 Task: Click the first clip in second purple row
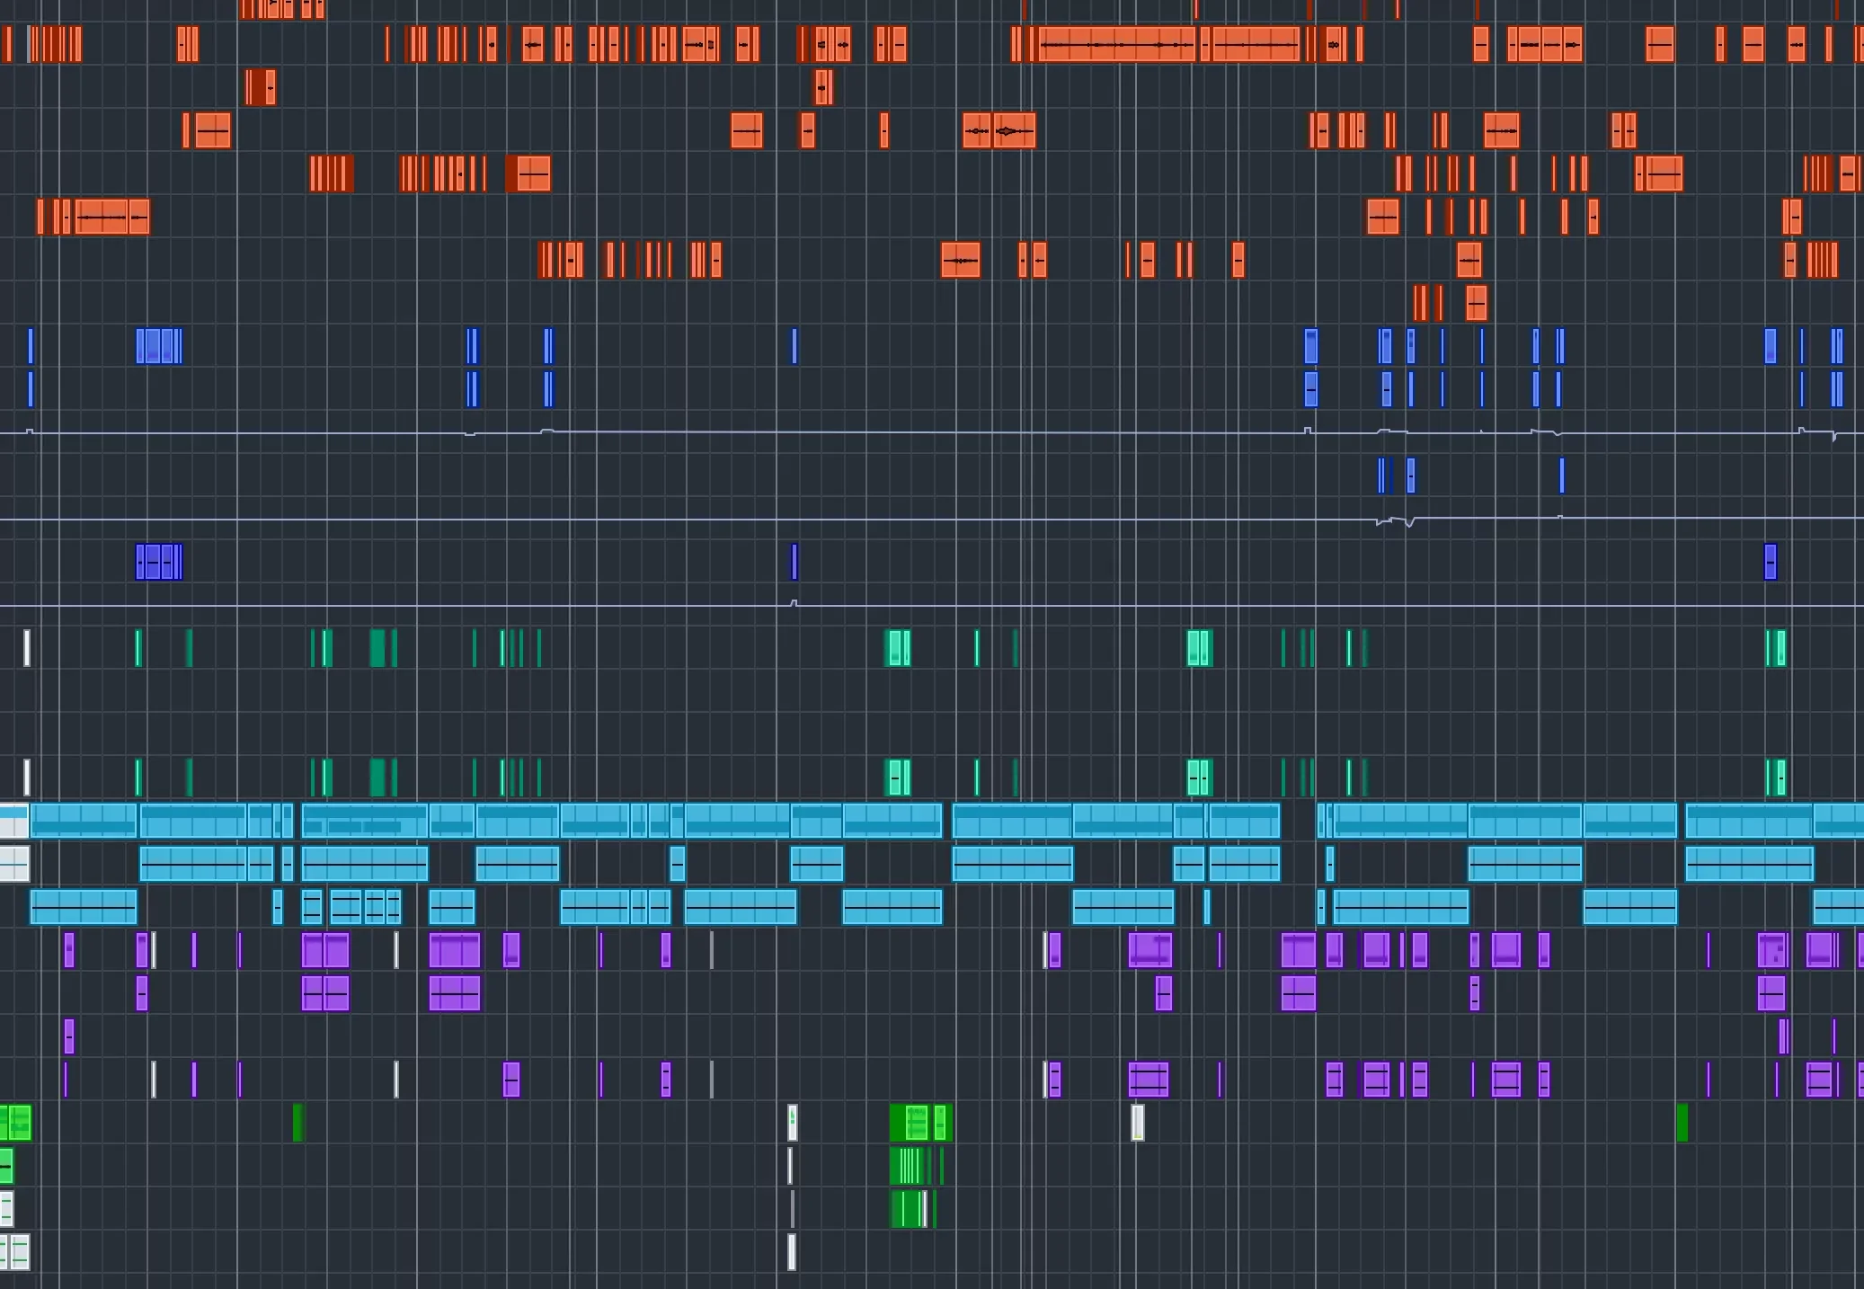[142, 993]
